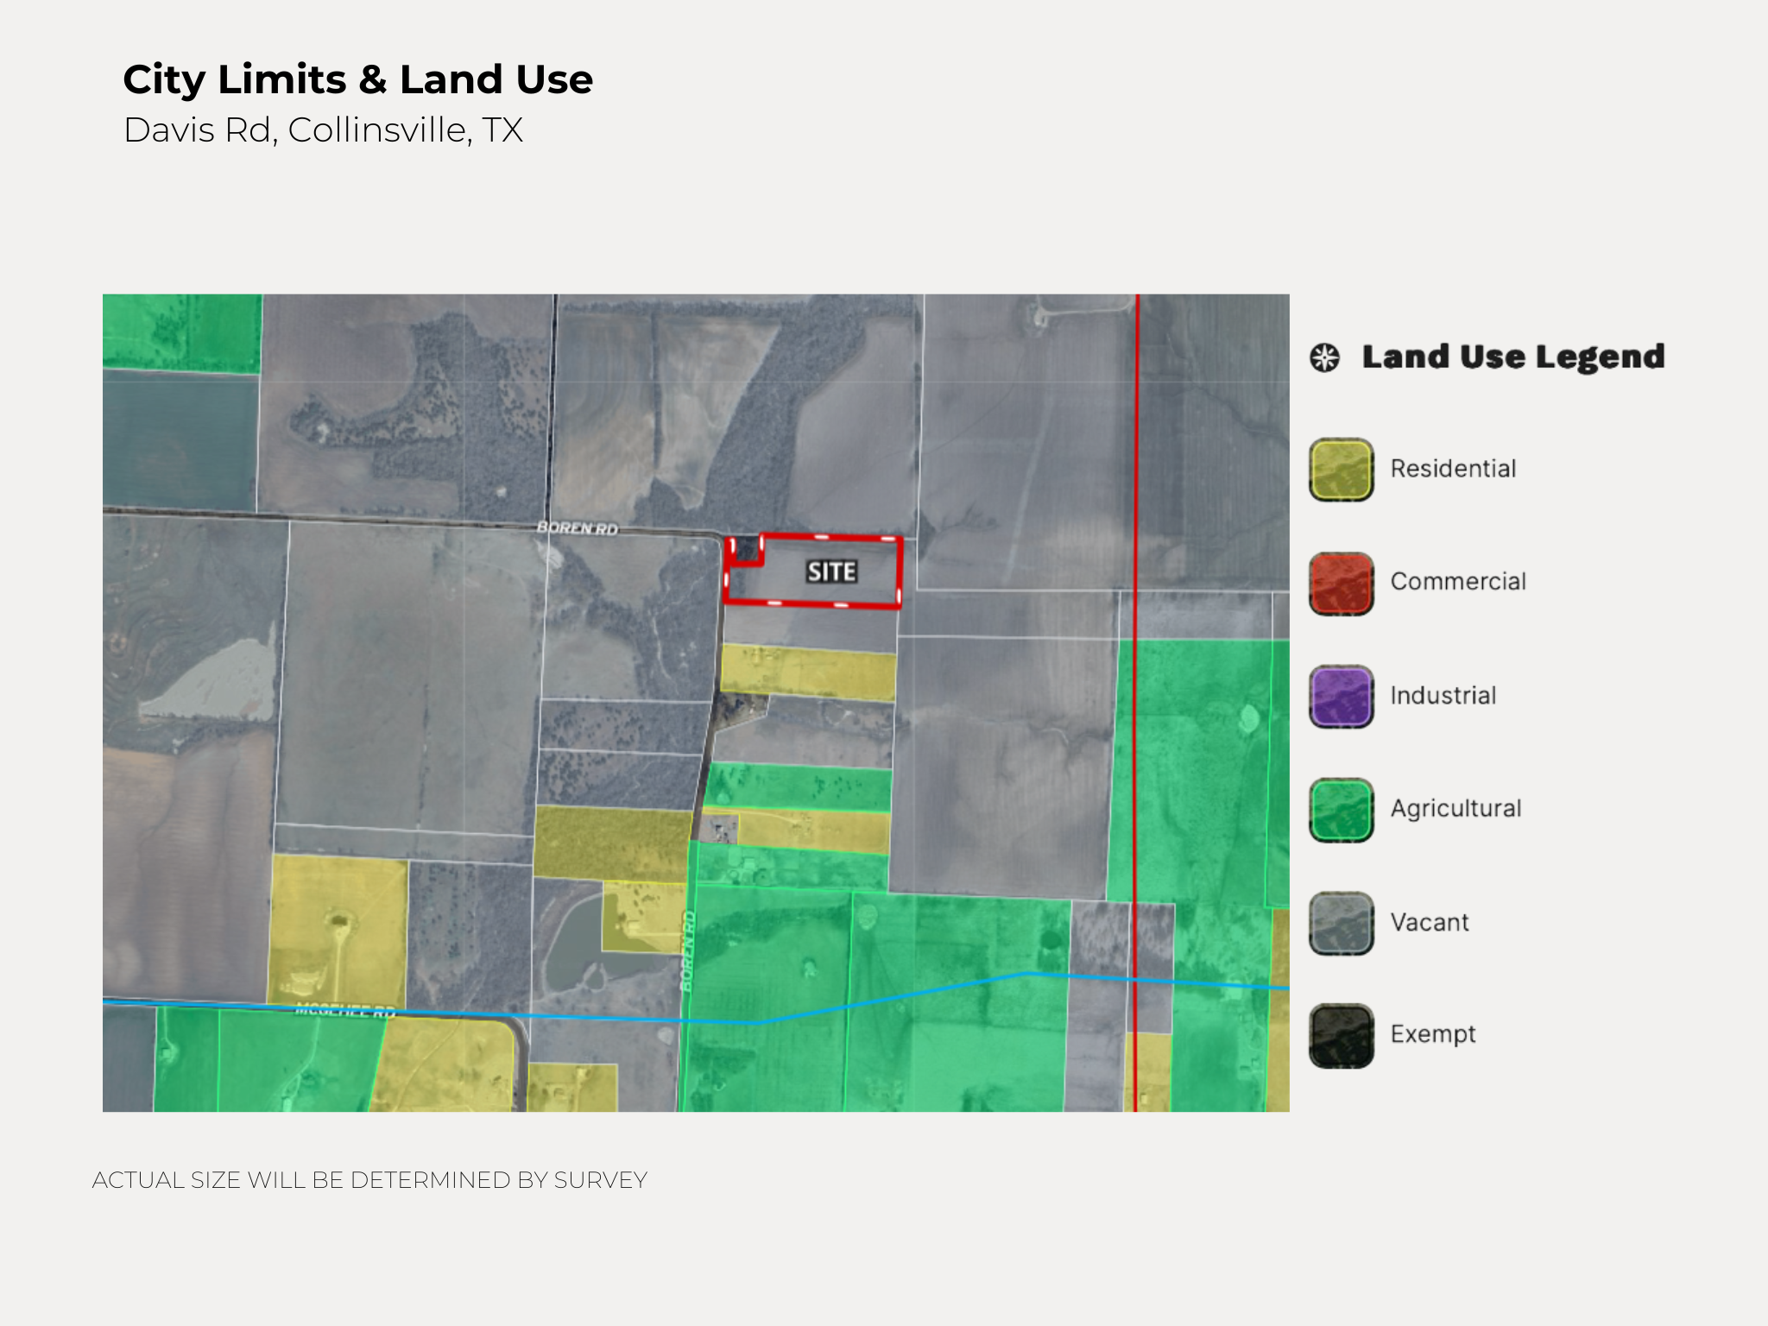Click the Agricultural legend label text

[x=1455, y=808]
